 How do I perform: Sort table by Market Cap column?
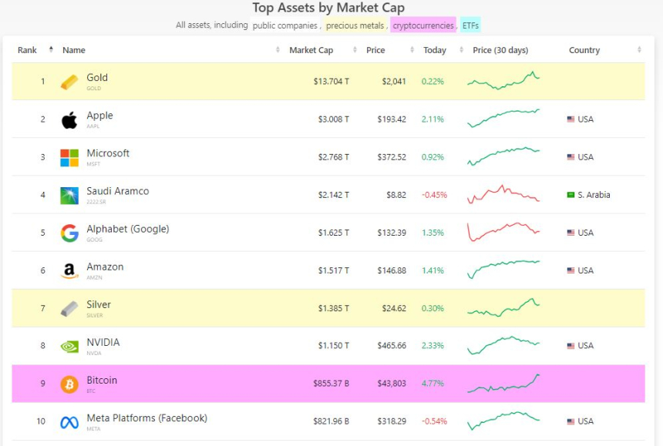point(311,50)
